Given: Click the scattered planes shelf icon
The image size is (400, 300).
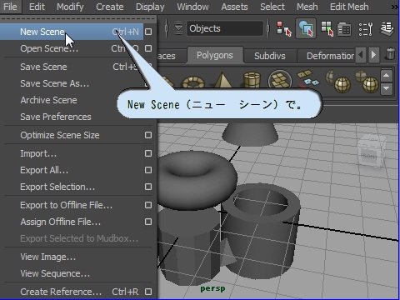Looking at the screenshot, I should [308, 77].
